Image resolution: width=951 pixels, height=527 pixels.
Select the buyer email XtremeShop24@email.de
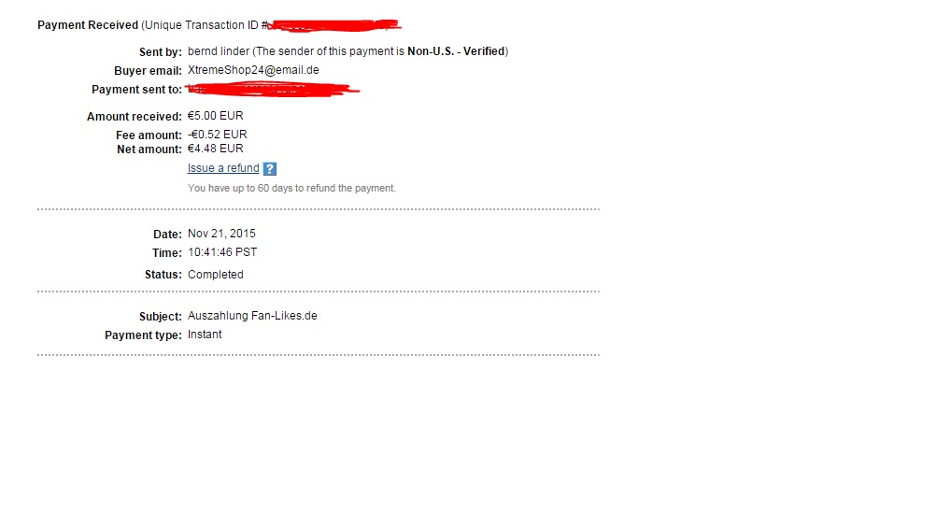(253, 70)
